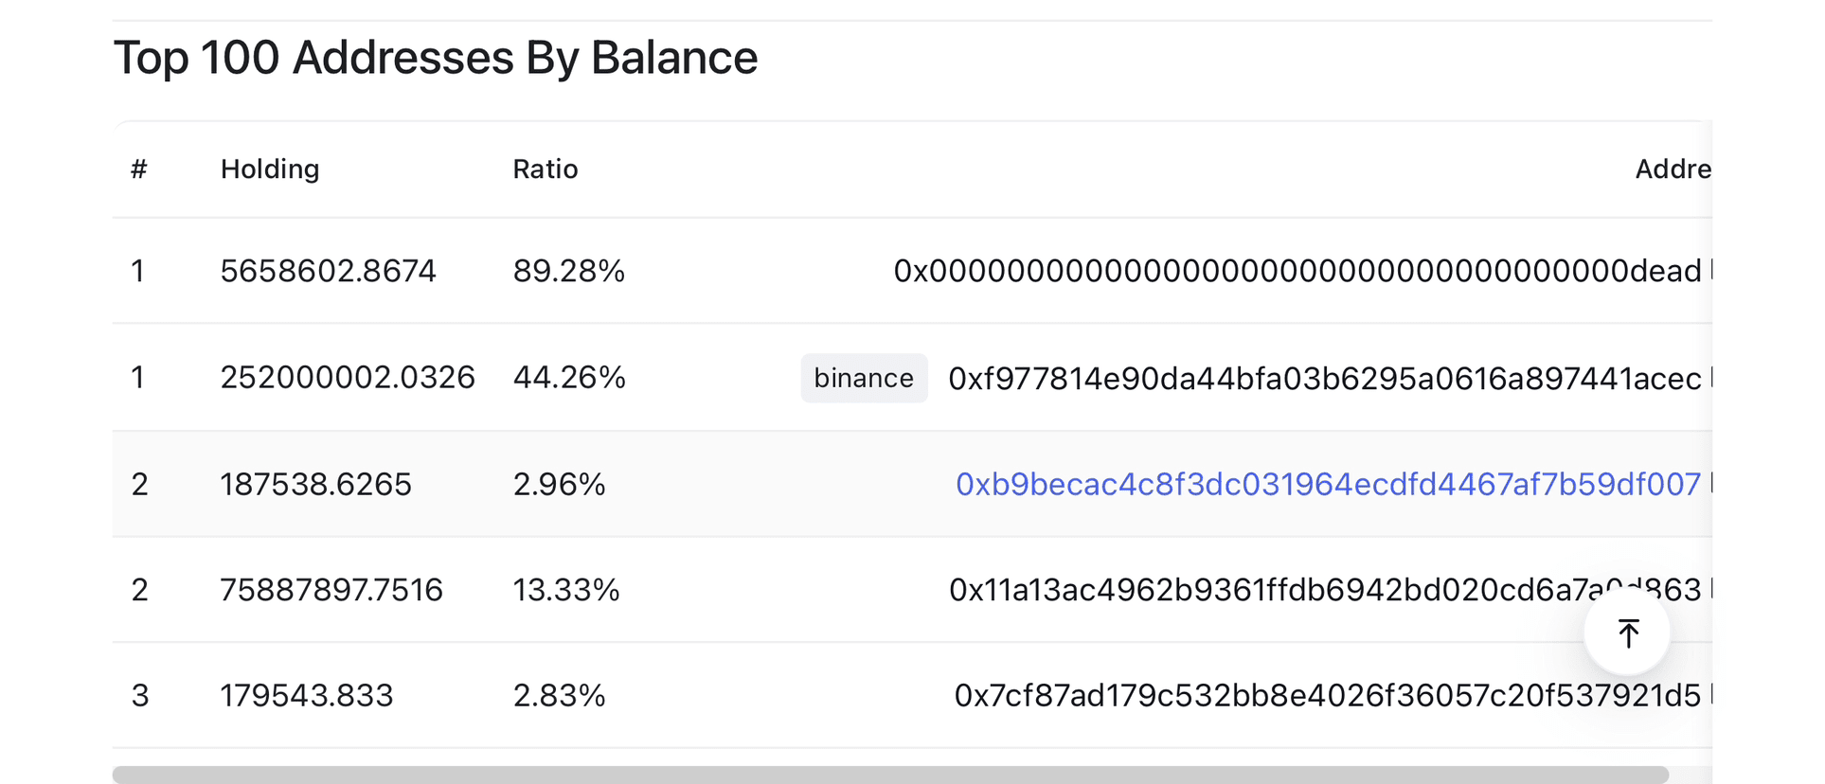The width and height of the screenshot is (1825, 784).
Task: Select holding value 179543.833
Action: [307, 696]
